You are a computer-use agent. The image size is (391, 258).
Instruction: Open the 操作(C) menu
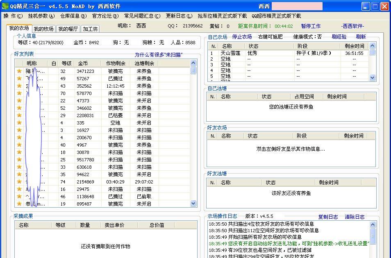[13, 16]
